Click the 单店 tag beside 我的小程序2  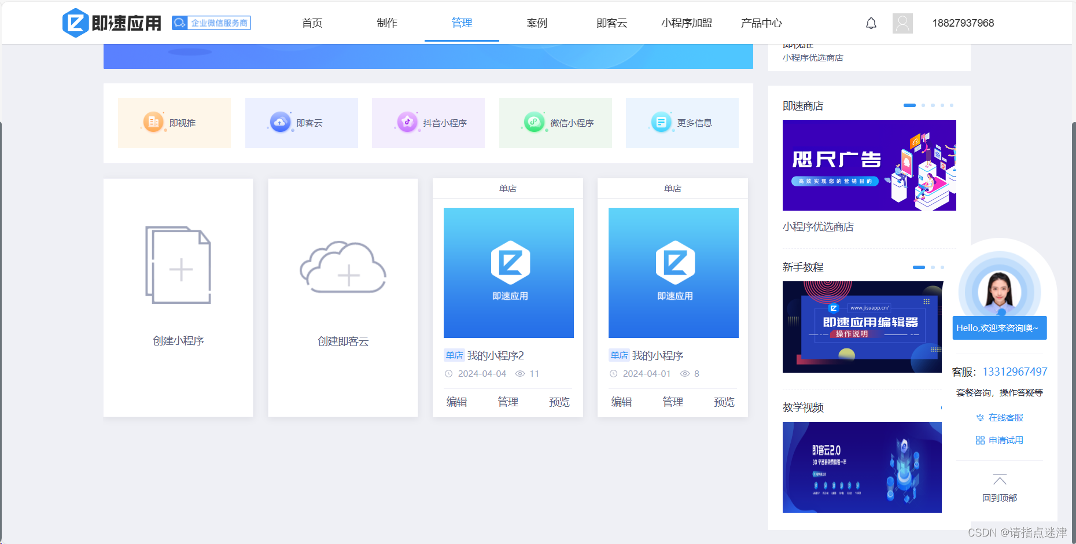[454, 355]
